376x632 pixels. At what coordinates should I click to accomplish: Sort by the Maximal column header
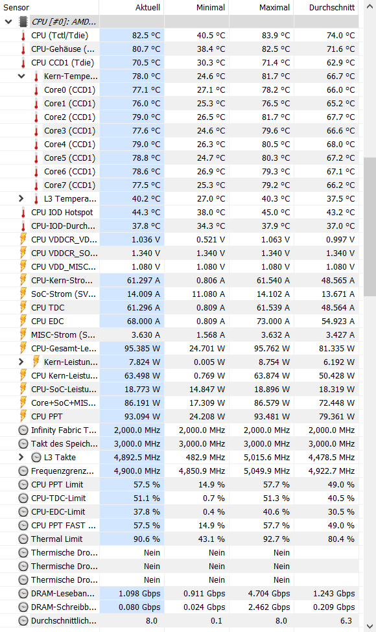tap(261, 7)
